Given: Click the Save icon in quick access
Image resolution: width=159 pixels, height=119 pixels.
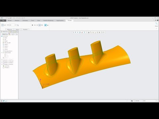Looking at the screenshot, I should pyautogui.click(x=9, y=18).
